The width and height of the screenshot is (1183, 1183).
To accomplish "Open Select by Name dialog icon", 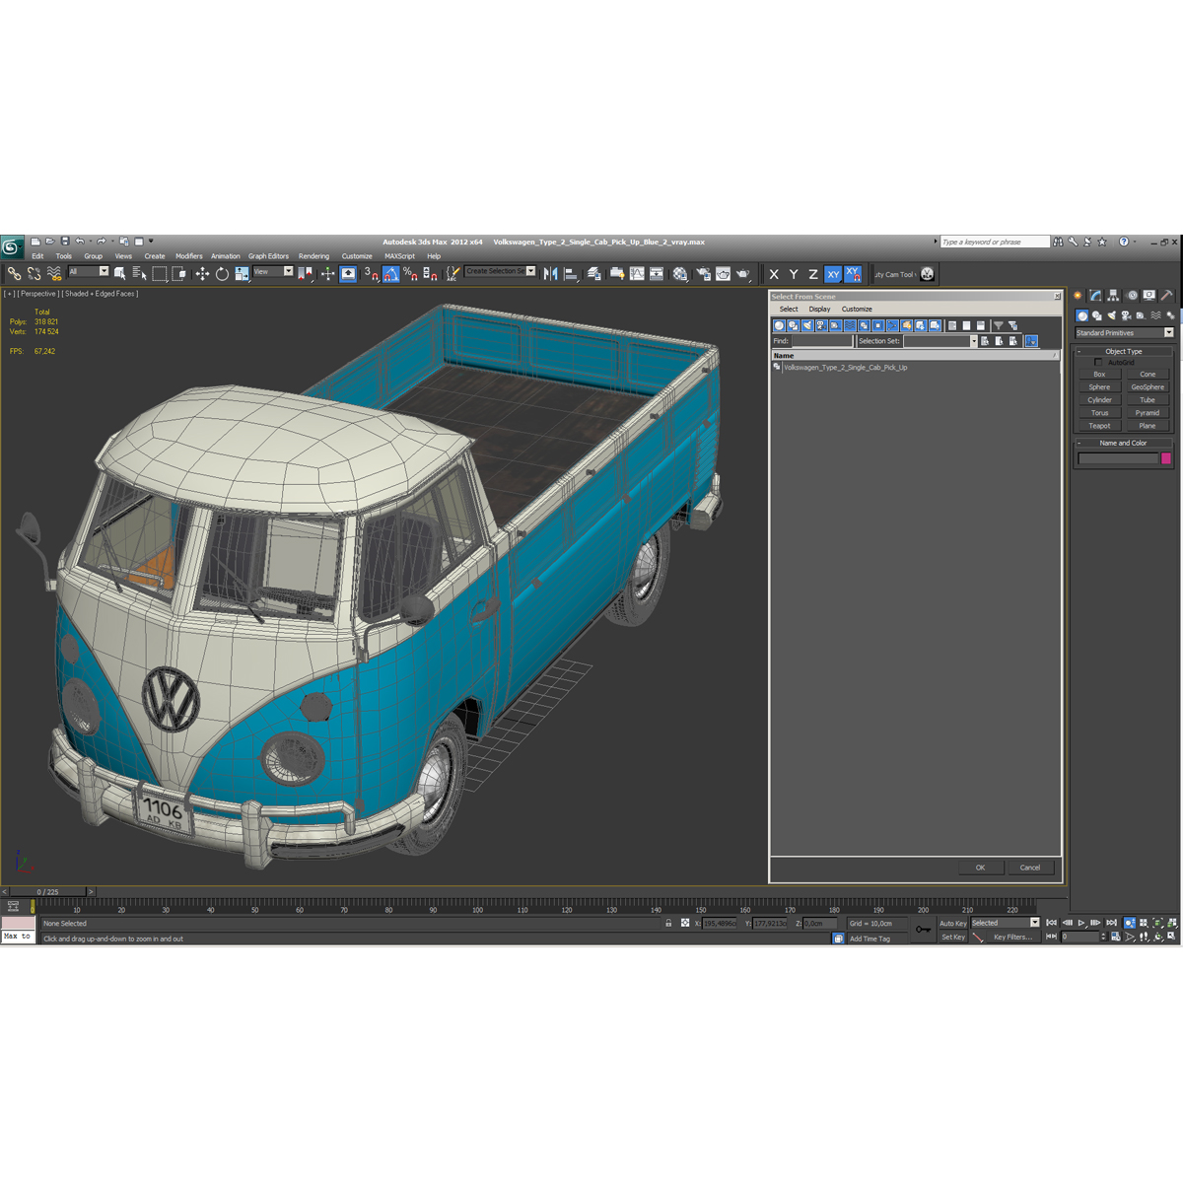I will [x=140, y=274].
